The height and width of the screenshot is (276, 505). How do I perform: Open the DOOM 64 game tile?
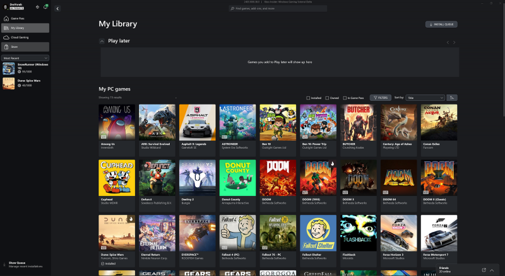[399, 186]
